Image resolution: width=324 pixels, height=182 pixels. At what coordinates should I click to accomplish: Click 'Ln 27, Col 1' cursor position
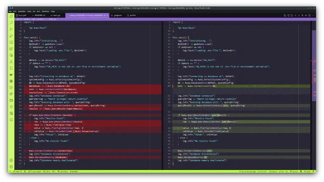point(262,172)
